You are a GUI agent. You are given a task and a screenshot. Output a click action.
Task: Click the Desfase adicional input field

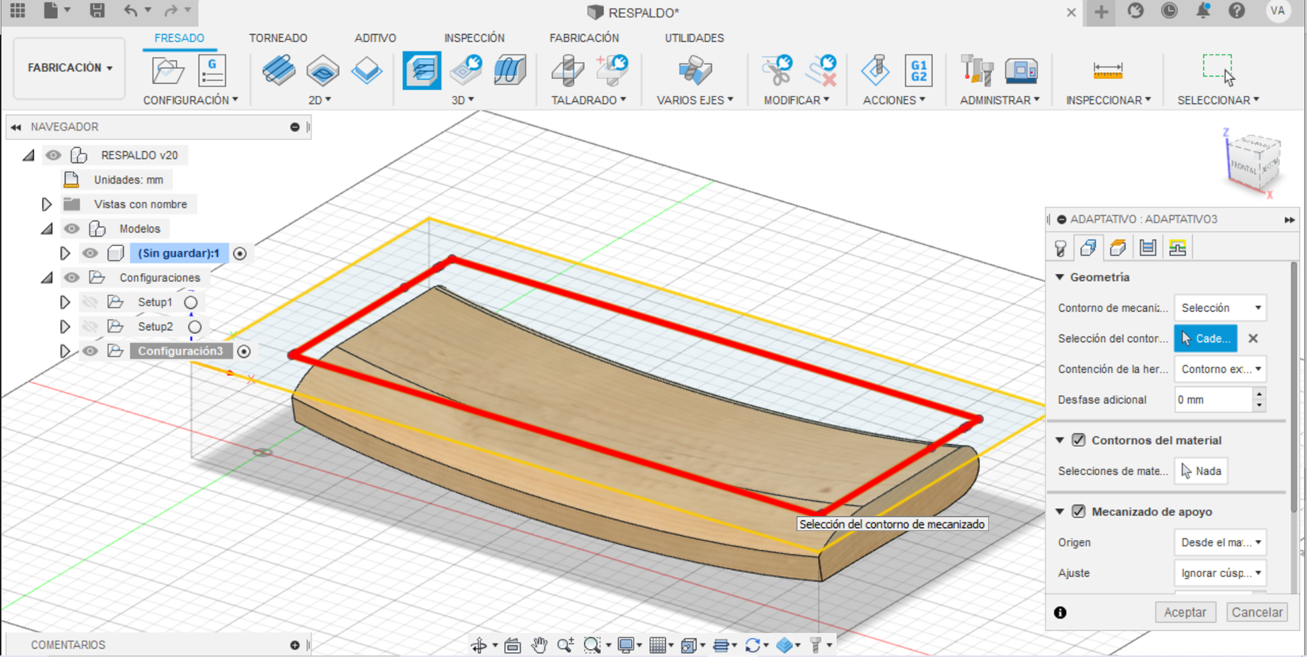click(1213, 400)
